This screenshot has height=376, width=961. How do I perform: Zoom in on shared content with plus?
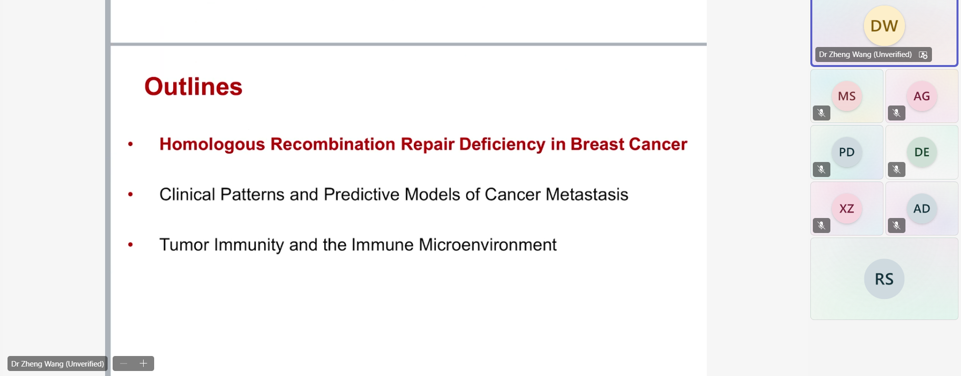coord(143,363)
